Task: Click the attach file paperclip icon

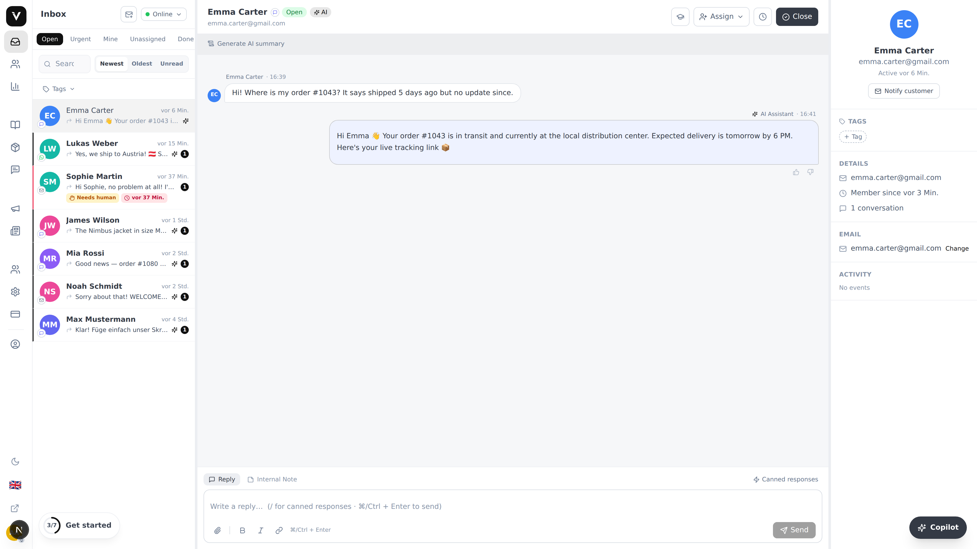Action: pos(218,530)
